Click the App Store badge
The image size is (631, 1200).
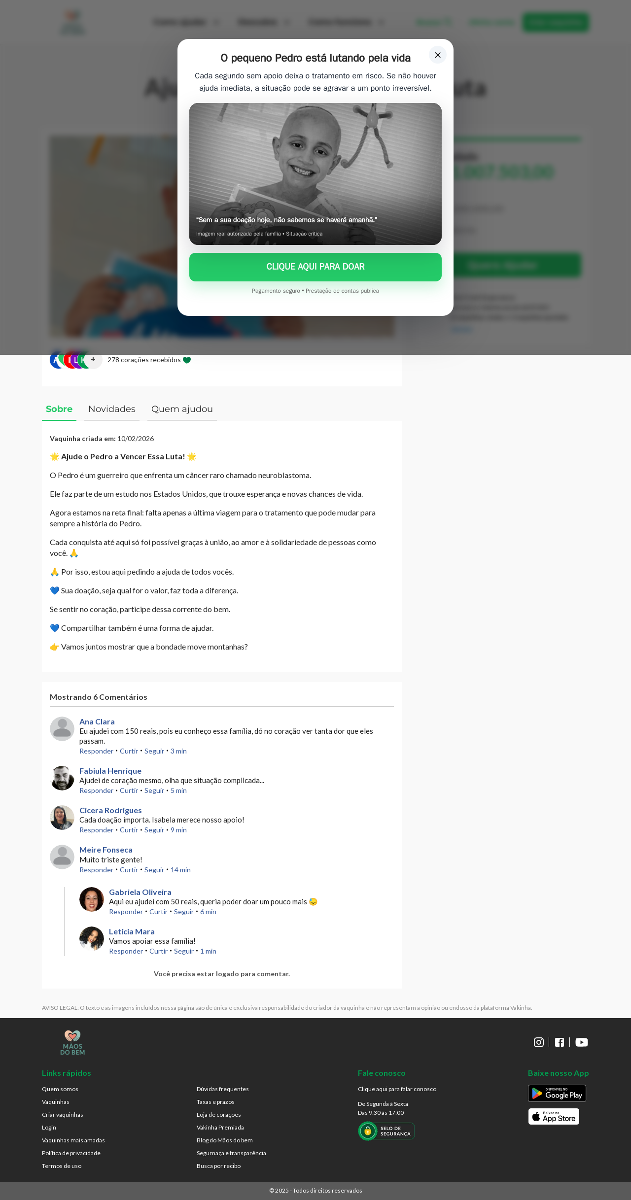point(554,1116)
